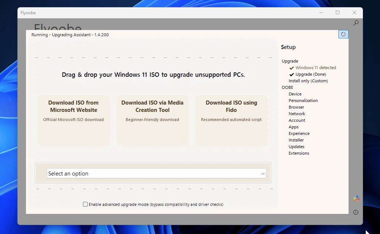Click the colorful Copilot-style icon
380x234 pixels.
pos(356,199)
